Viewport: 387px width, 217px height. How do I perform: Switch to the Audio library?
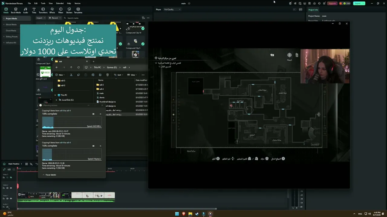[25, 11]
